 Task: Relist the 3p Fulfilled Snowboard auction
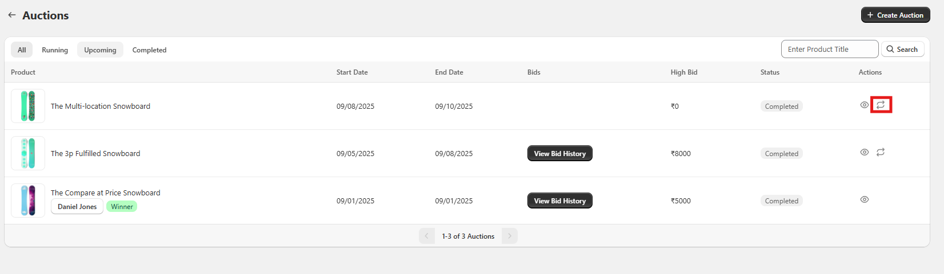pos(881,152)
